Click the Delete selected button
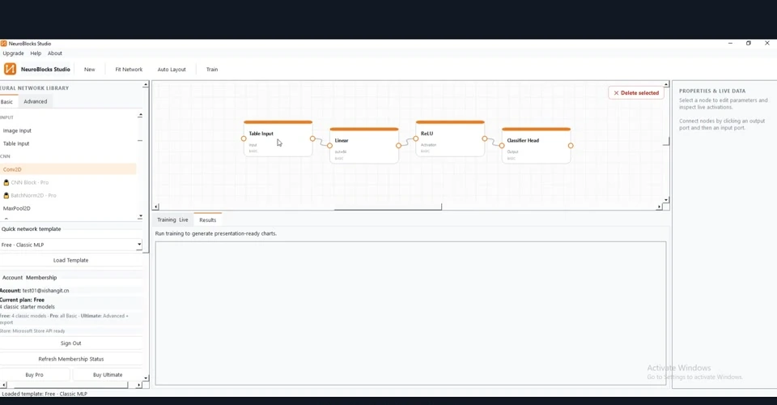The image size is (777, 405). click(x=636, y=92)
